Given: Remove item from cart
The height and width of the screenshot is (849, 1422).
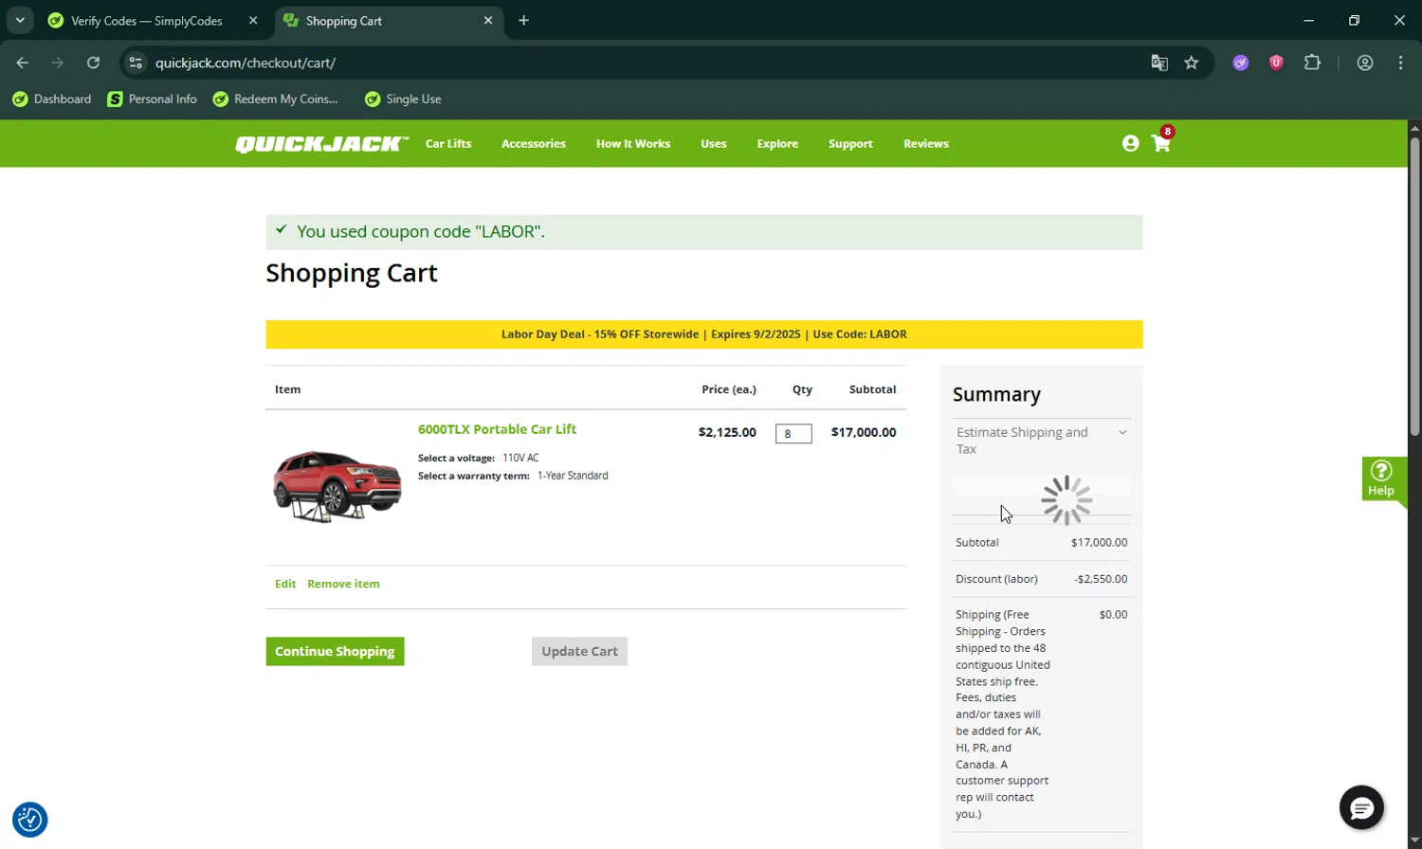Looking at the screenshot, I should [x=343, y=584].
